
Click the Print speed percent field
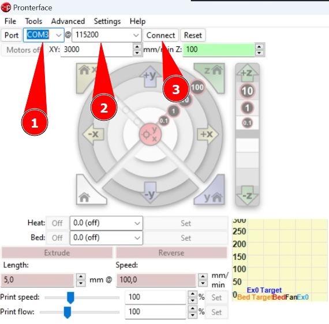pos(155,297)
